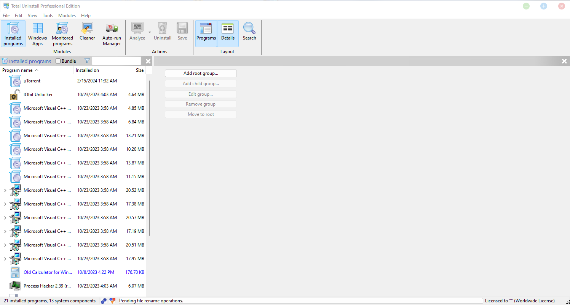Open the File menu
This screenshot has height=305, width=570.
(6, 16)
